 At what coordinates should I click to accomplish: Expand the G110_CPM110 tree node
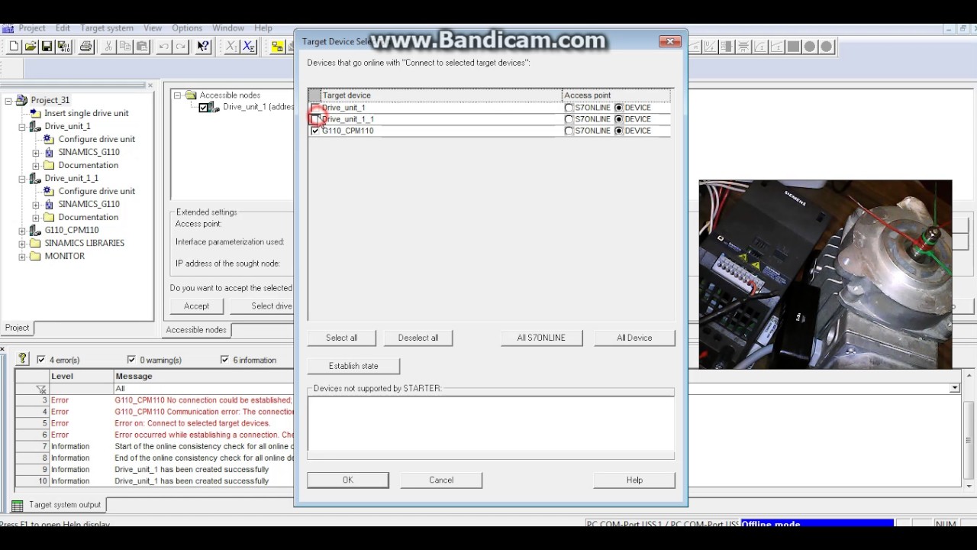coord(22,230)
